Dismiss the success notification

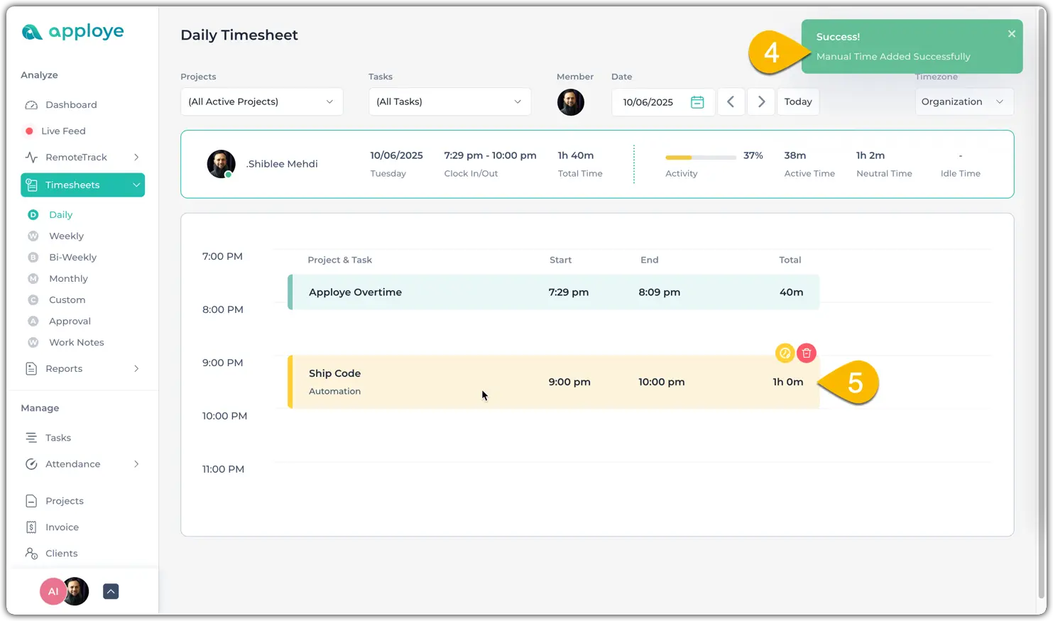[1011, 34]
